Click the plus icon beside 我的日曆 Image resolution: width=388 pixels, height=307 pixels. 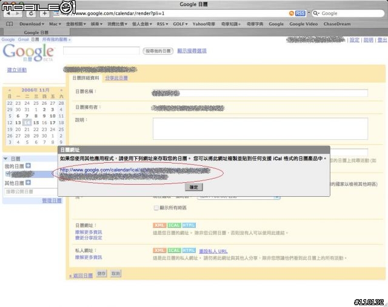(28, 166)
